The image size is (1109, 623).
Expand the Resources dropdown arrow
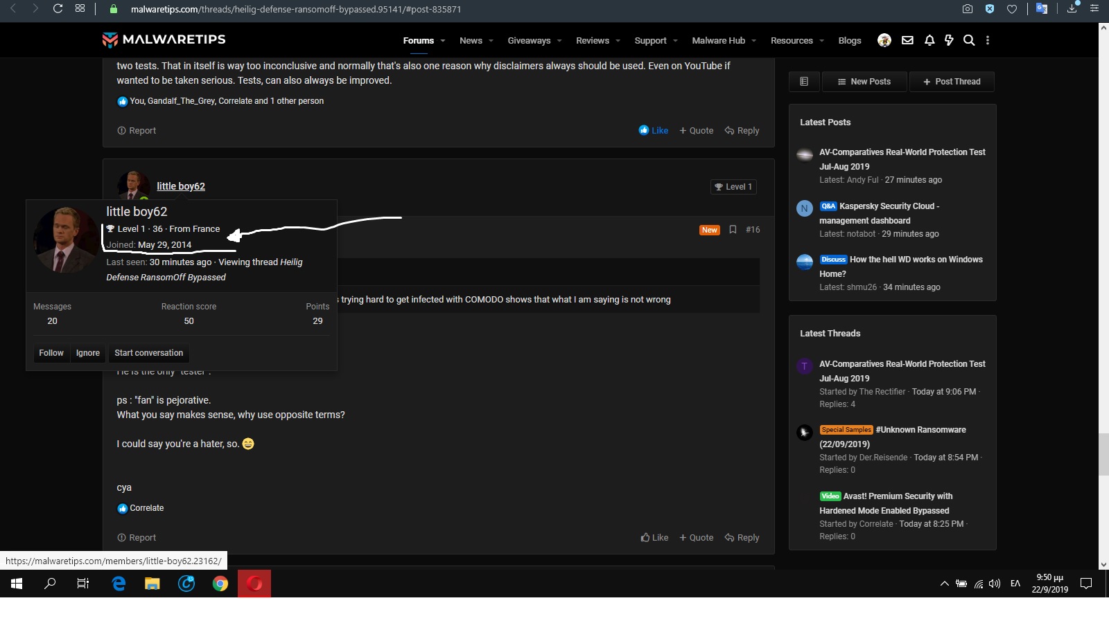(821, 41)
